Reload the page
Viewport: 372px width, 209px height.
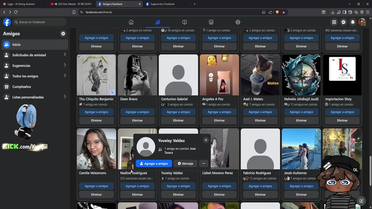point(16,12)
